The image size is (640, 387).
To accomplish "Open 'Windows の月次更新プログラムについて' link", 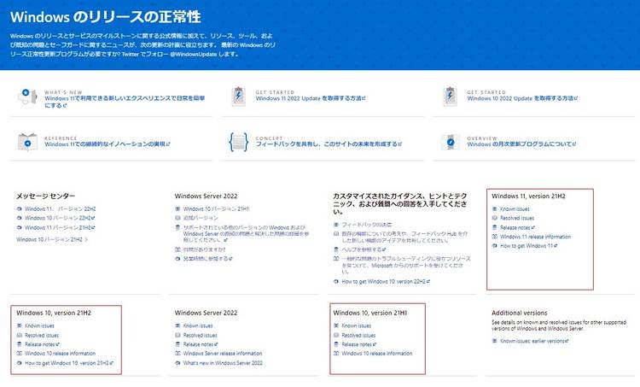I will [521, 144].
